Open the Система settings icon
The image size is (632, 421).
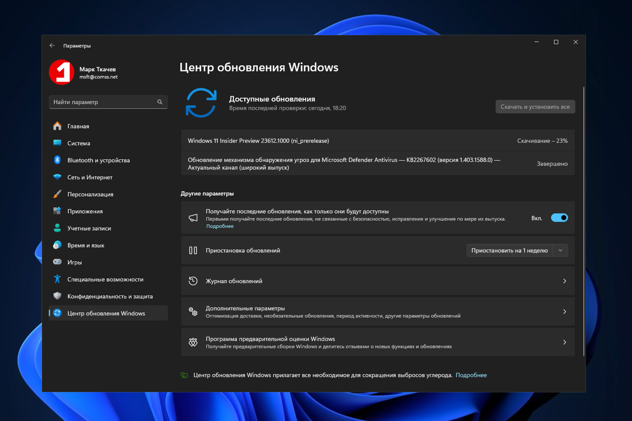[x=58, y=143]
